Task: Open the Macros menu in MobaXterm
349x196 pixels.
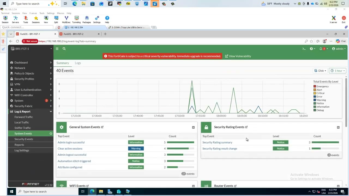Action: tap(61, 13)
